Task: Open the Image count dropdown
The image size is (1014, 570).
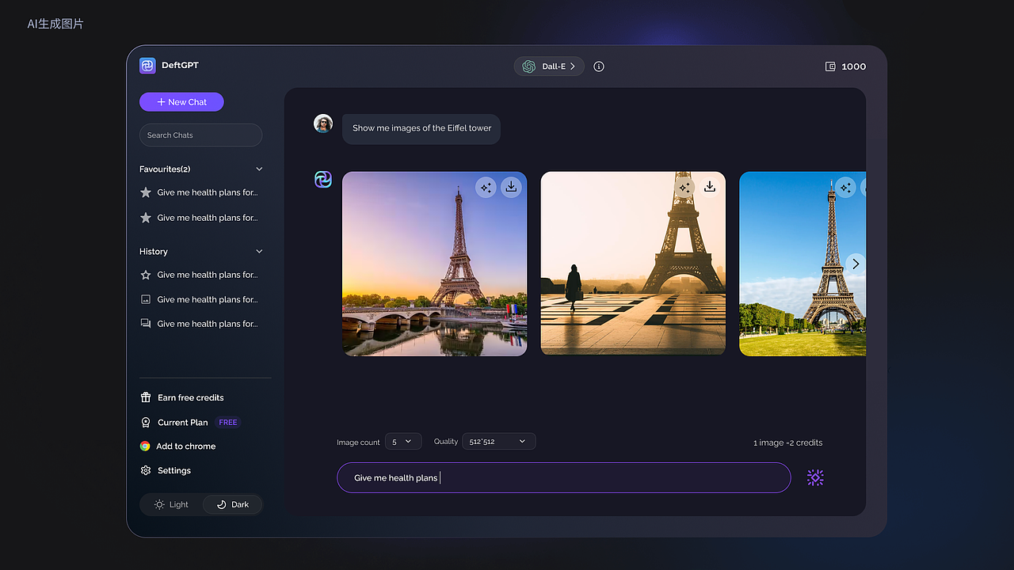Action: pyautogui.click(x=403, y=442)
